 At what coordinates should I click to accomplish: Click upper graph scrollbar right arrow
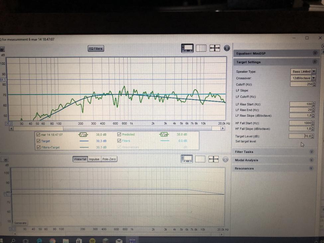(x=223, y=128)
